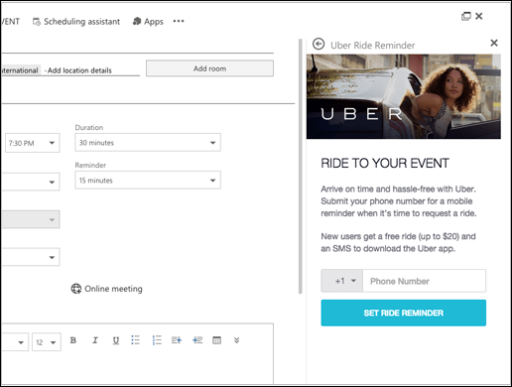Toggle italic formatting

click(95, 340)
